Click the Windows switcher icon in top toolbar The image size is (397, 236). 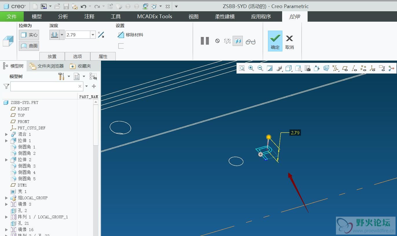tap(153, 6)
